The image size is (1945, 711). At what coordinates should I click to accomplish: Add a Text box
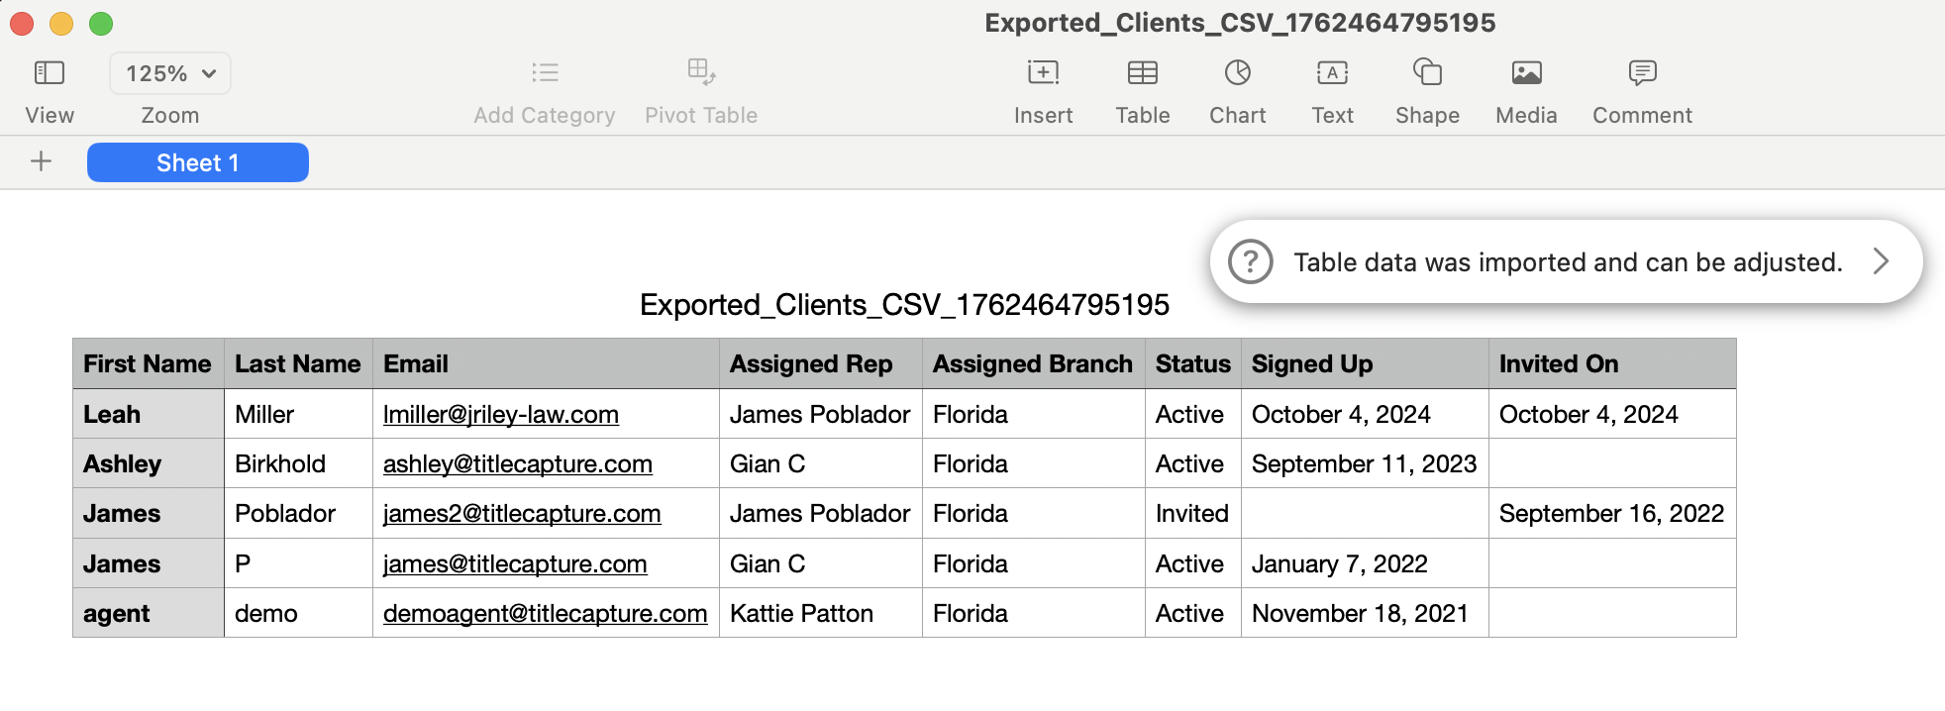tap(1332, 73)
